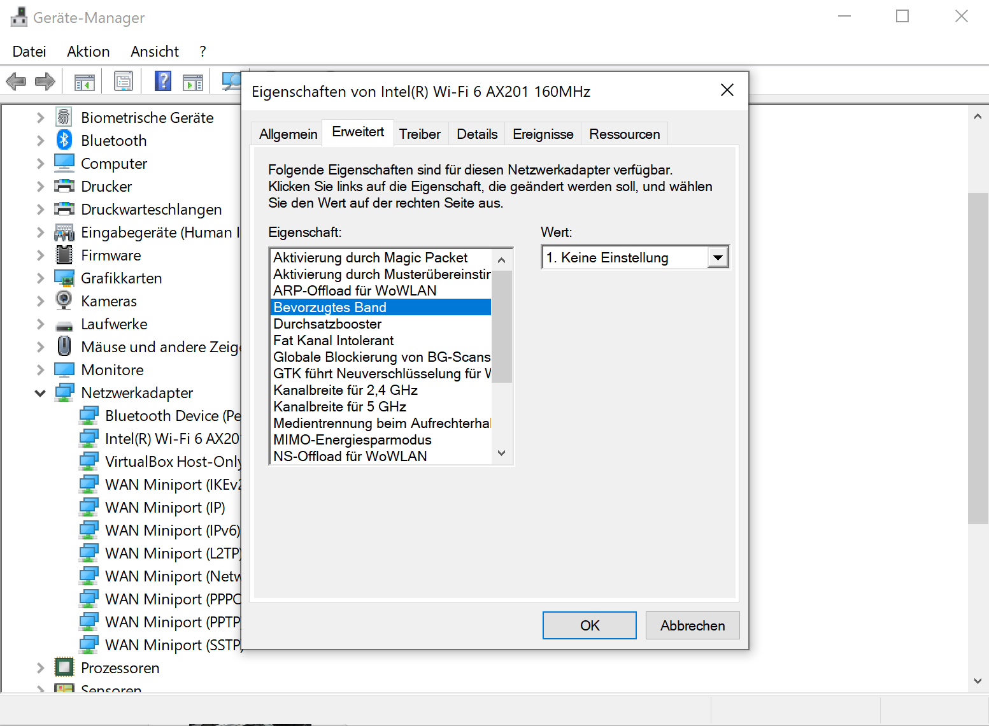Click the property list scroll up arrow
Screen dimensions: 989x726
[x=502, y=260]
